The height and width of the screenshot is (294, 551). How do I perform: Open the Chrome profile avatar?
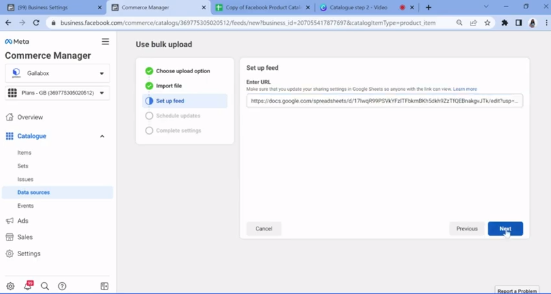[533, 23]
